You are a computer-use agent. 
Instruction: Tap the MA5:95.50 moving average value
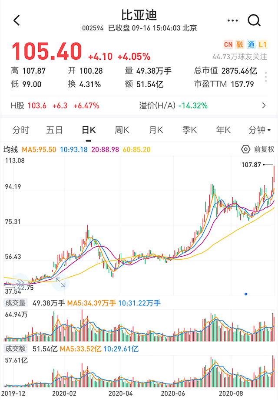pyautogui.click(x=39, y=149)
